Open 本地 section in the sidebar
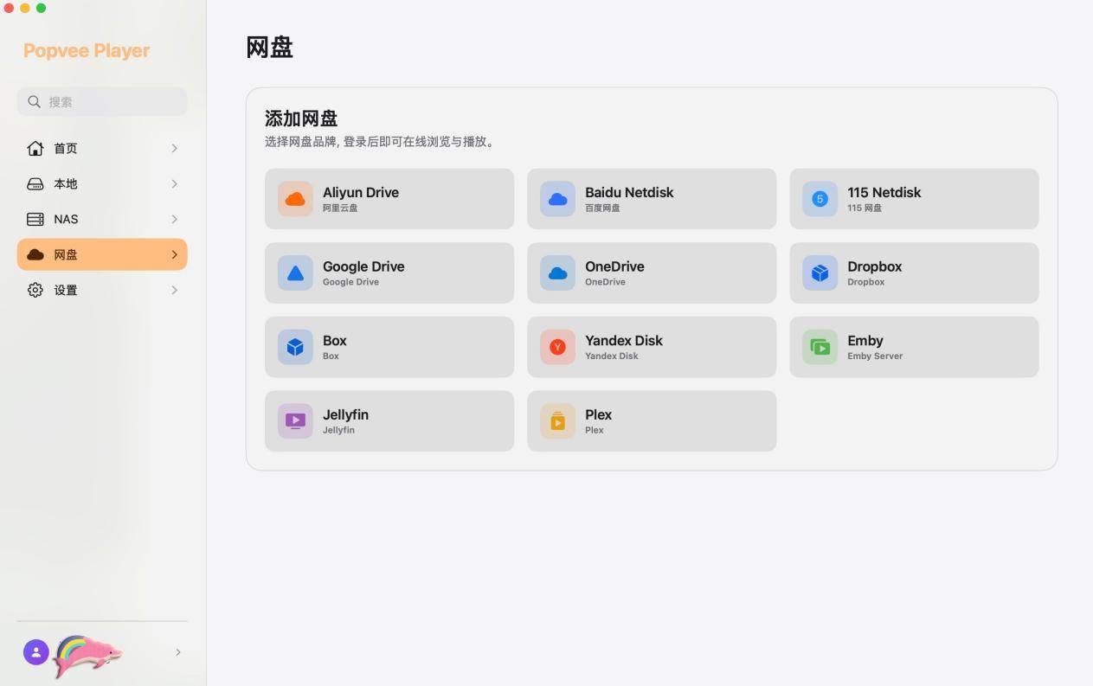This screenshot has width=1093, height=686. 102,184
